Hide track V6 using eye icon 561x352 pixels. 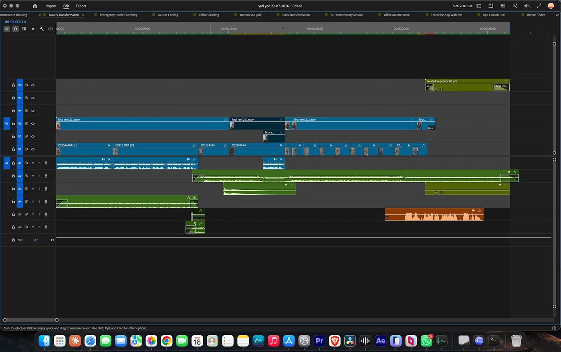[33, 85]
